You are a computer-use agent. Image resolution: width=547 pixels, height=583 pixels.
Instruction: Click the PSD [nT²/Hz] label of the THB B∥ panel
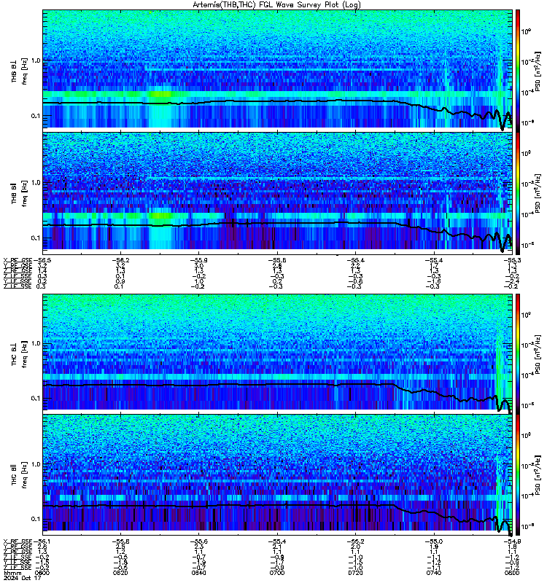[x=538, y=193]
